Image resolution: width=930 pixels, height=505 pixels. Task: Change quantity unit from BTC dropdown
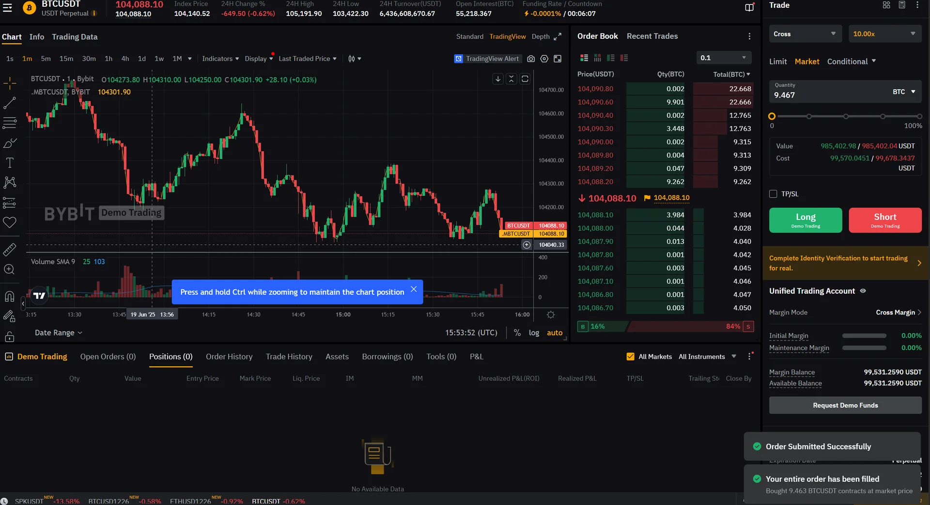904,92
